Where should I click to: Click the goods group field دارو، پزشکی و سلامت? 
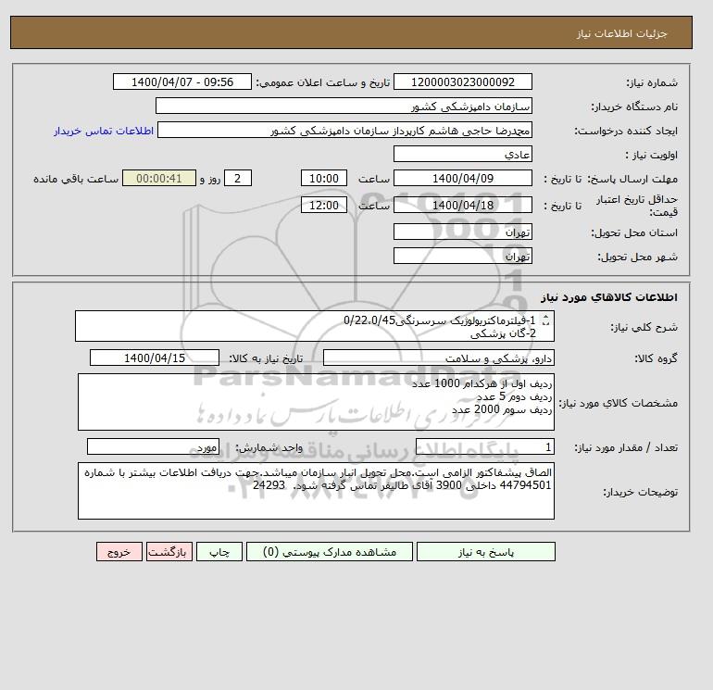pyautogui.click(x=438, y=358)
